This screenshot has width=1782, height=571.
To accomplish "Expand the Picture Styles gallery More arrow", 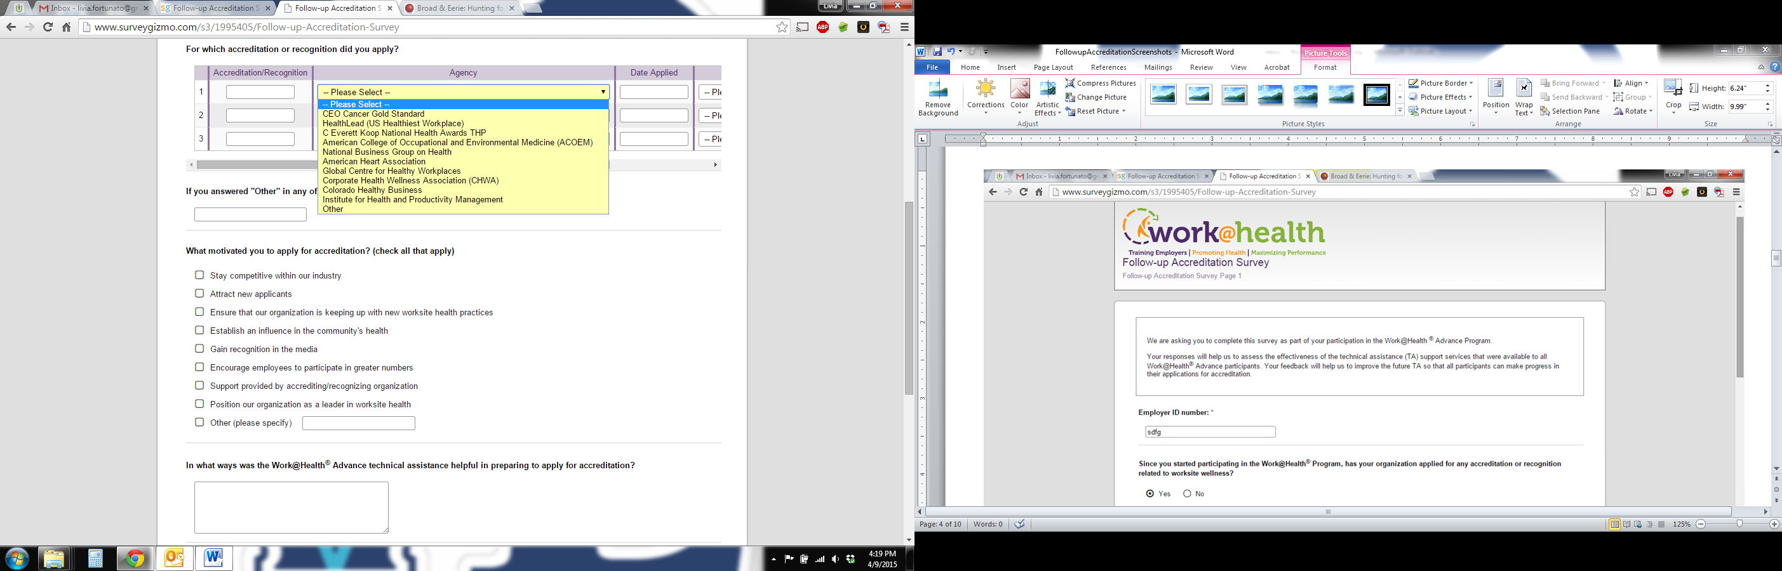I will click(1400, 110).
